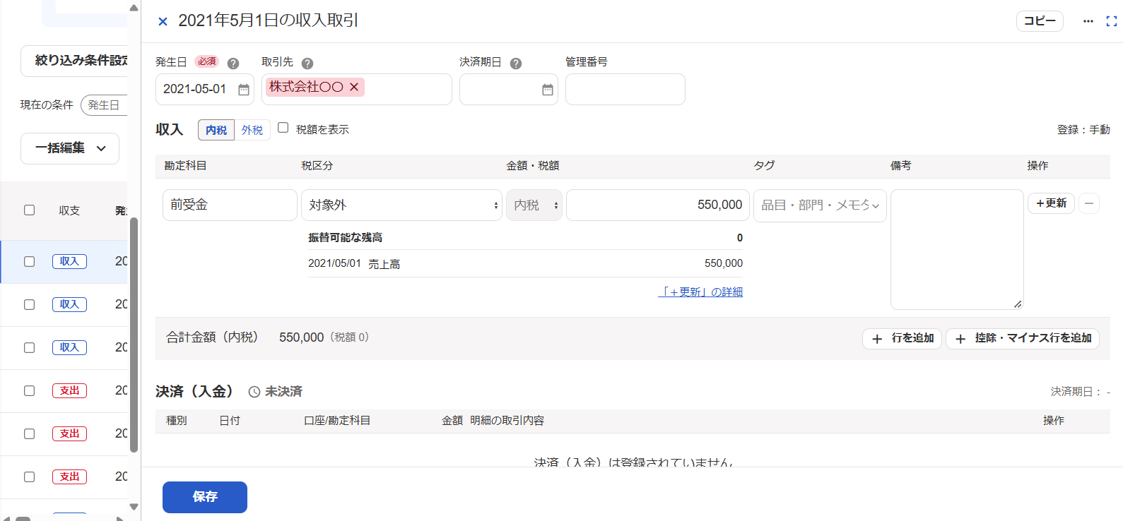Viewport: 1123px width, 521px height.
Task: Click the 保存 save button
Action: (x=205, y=497)
